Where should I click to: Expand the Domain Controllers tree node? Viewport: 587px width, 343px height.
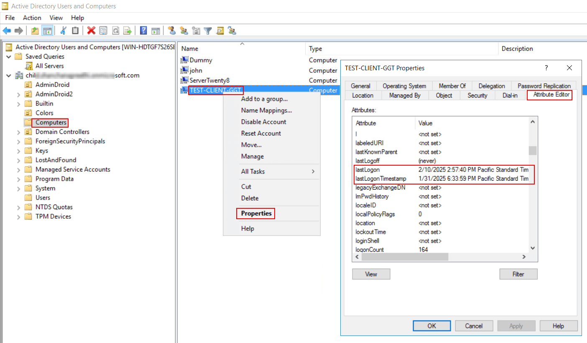pos(18,131)
